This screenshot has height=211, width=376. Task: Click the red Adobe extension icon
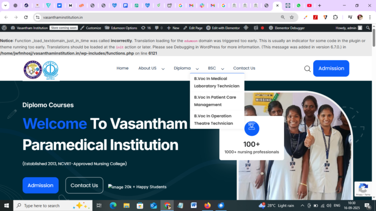click(315, 17)
